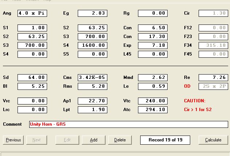Click the red CAUTION: text
The height and width of the screenshot is (156, 230).
coord(195,101)
